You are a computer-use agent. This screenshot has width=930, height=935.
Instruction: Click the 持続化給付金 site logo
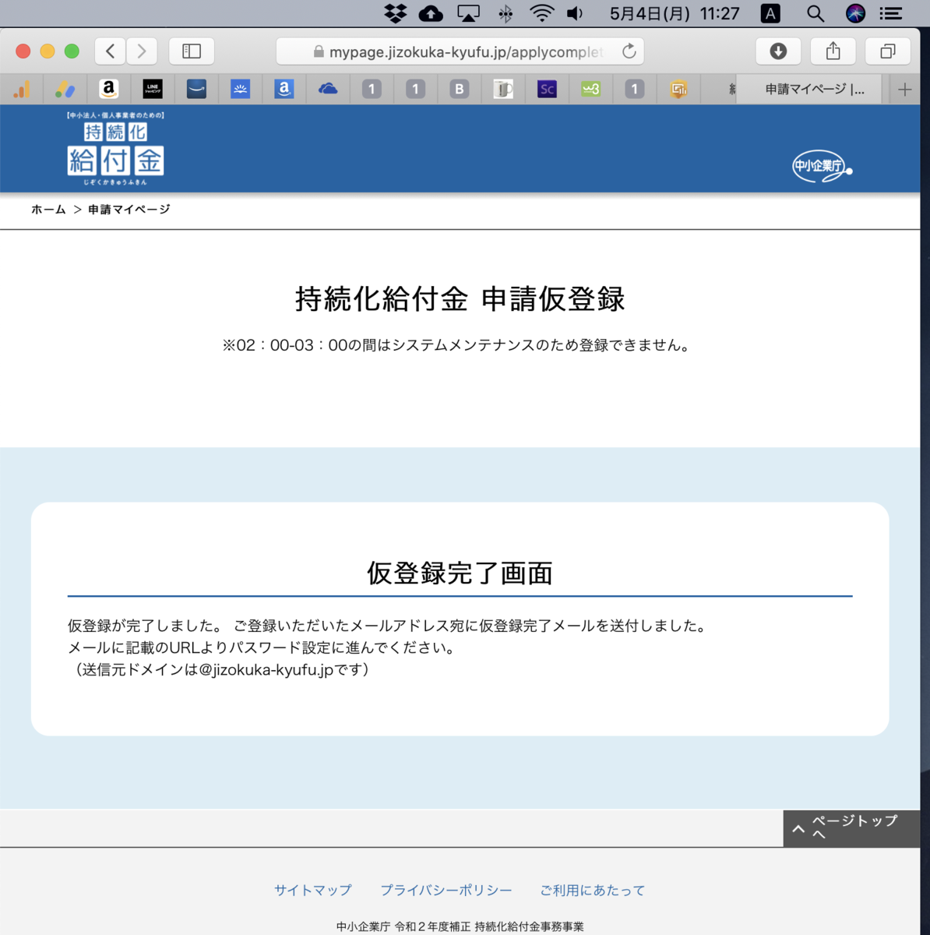click(x=115, y=148)
